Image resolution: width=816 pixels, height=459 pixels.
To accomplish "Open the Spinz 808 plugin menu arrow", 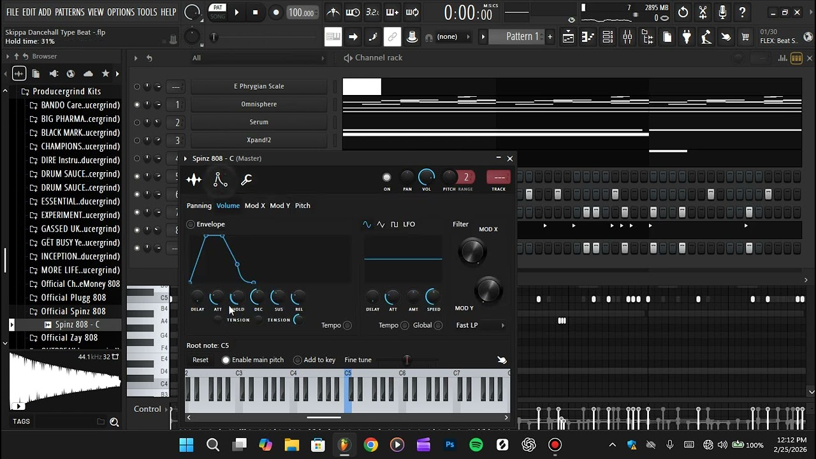I will pos(186,159).
